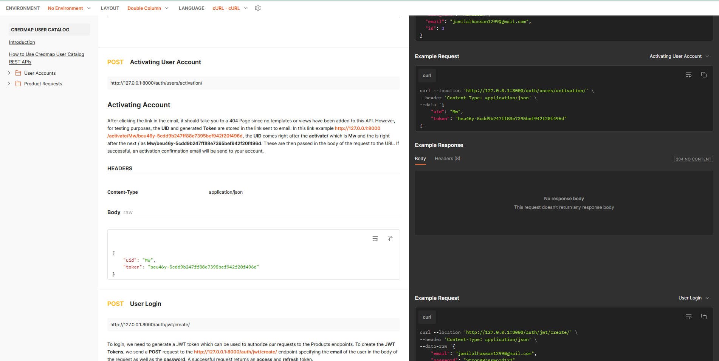Open the documentation settings gear icon
Viewport: 719px width, 361px height.
(258, 8)
